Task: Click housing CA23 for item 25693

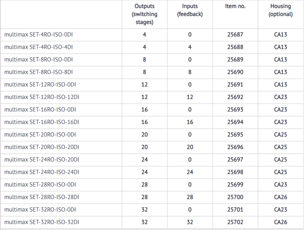Action: point(280,110)
